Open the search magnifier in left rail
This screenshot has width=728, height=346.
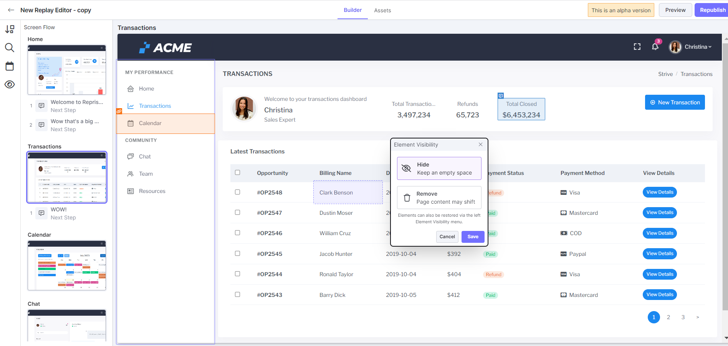coord(10,48)
